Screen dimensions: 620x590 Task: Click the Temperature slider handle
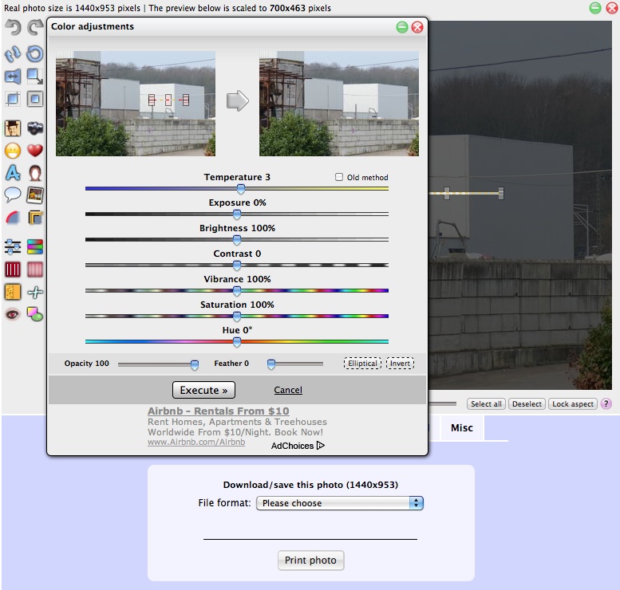click(241, 189)
